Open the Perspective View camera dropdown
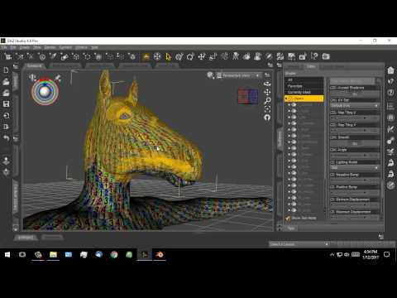The width and height of the screenshot is (397, 298). pos(238,75)
